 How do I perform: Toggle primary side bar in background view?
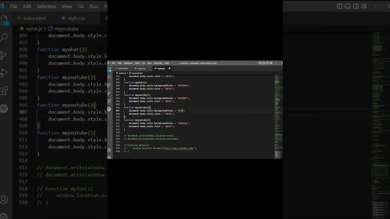click(x=339, y=6)
